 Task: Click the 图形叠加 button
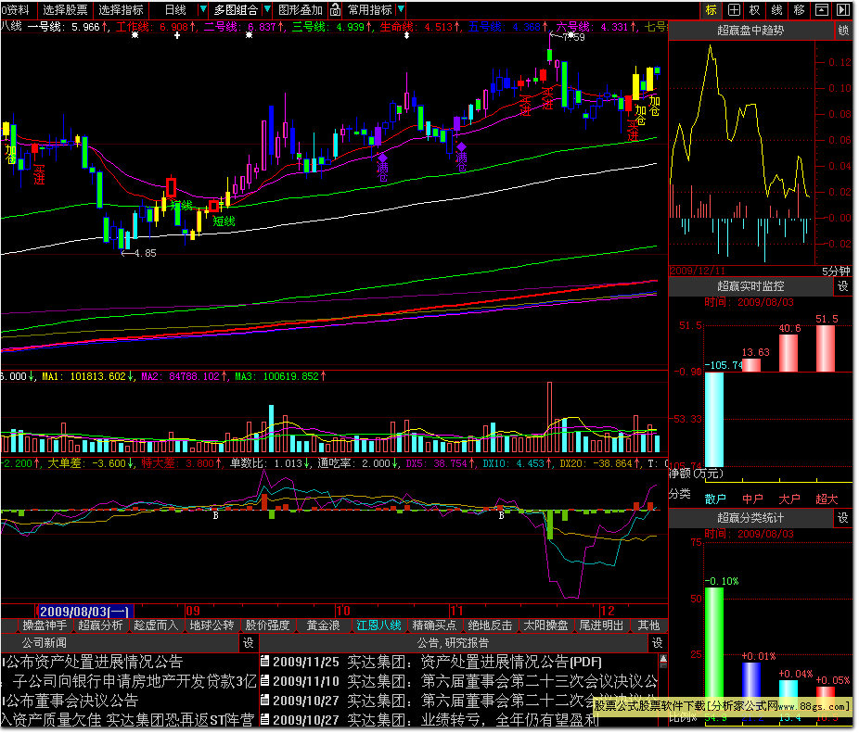[x=301, y=10]
